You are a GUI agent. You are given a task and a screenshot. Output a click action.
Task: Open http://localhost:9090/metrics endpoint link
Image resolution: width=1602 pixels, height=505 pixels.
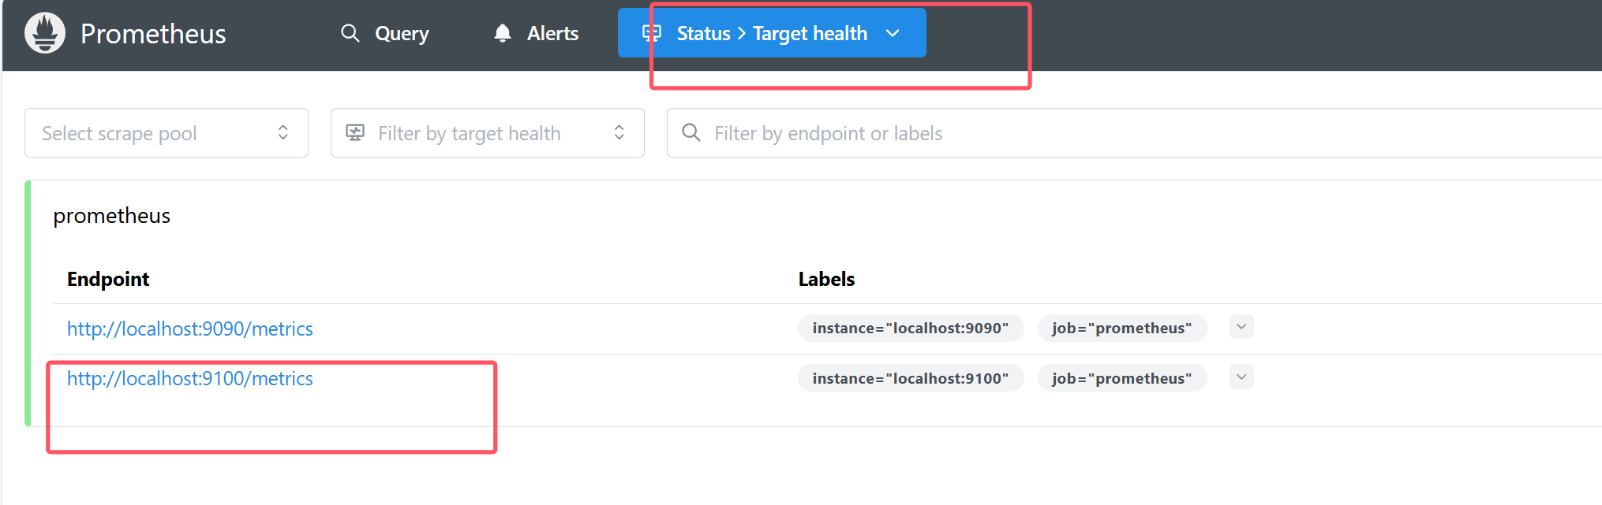(x=189, y=329)
